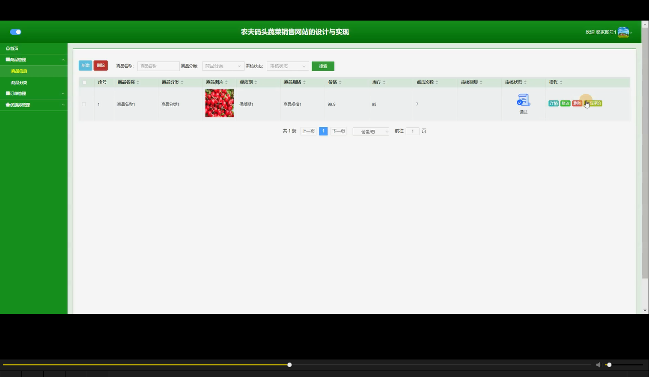The width and height of the screenshot is (649, 377).
Task: Check the select-all checkbox in table header
Action: coord(84,82)
